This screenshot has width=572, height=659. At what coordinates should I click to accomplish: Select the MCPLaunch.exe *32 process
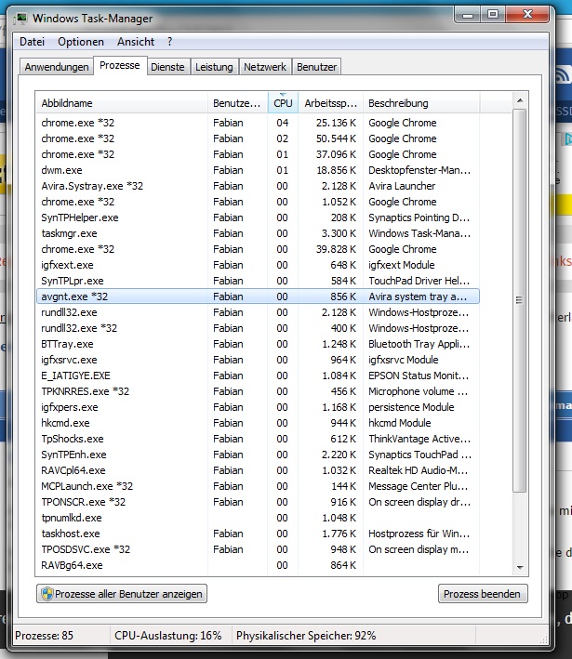click(x=258, y=486)
